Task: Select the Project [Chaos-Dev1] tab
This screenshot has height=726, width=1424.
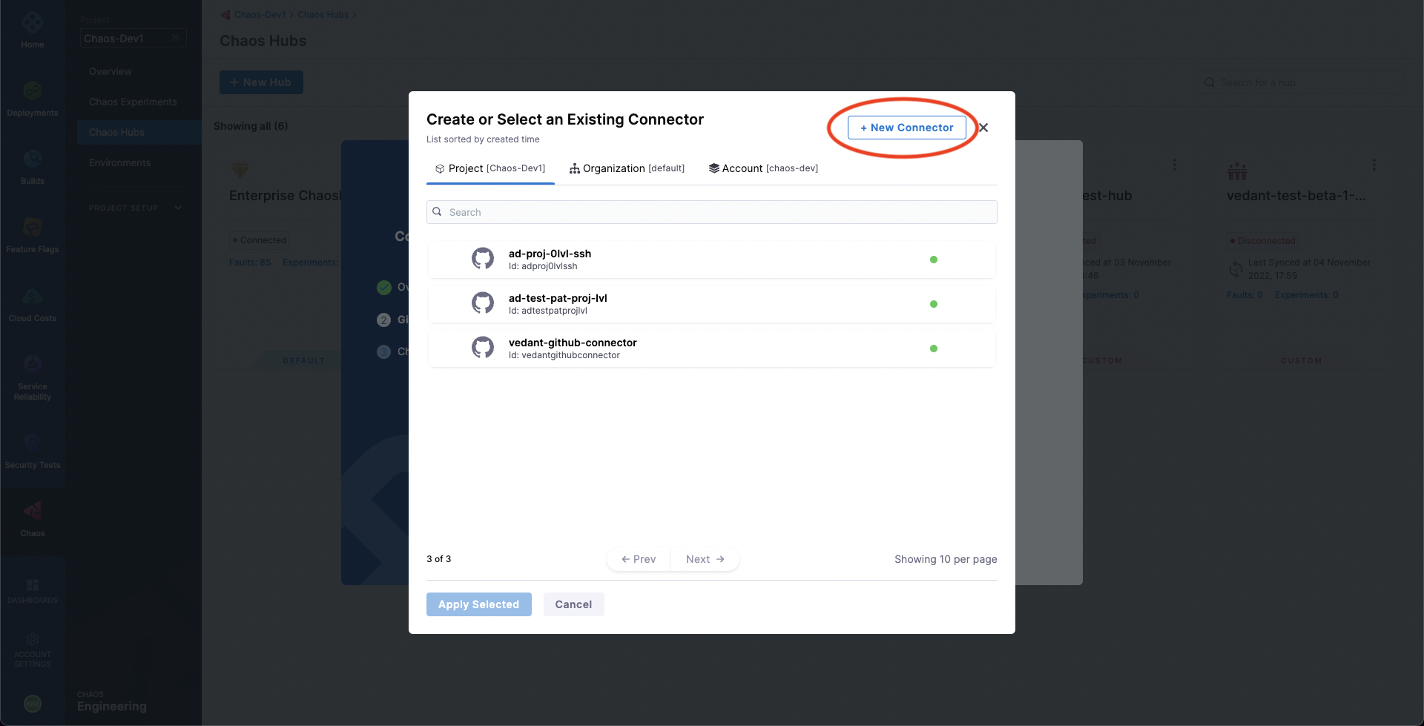Action: (490, 168)
